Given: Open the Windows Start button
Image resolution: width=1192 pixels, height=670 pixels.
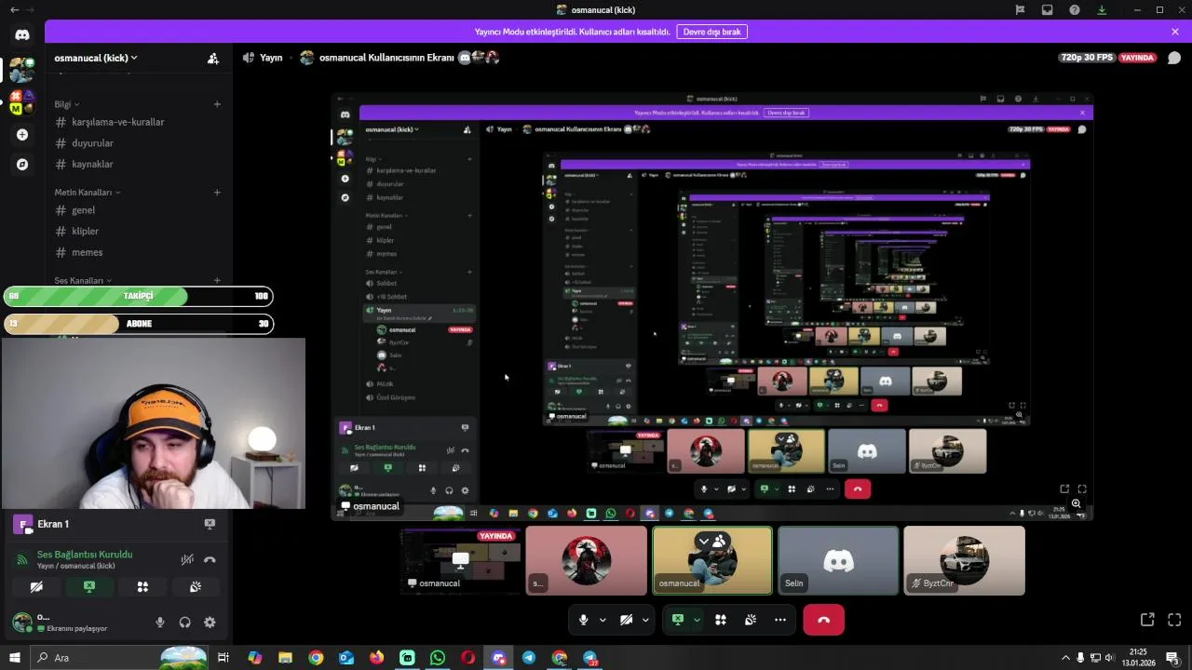Looking at the screenshot, I should point(15,658).
